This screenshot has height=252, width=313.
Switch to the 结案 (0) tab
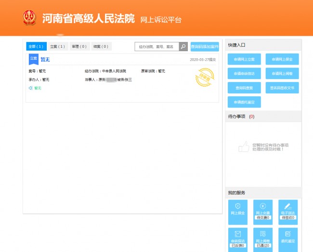101,46
